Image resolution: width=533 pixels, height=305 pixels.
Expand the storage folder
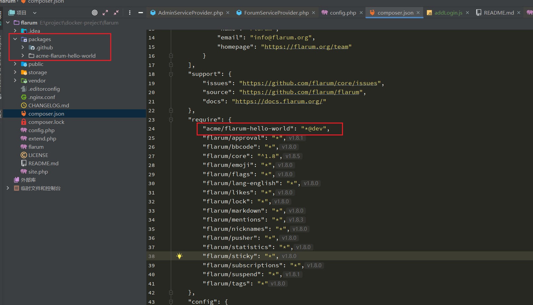[15, 72]
